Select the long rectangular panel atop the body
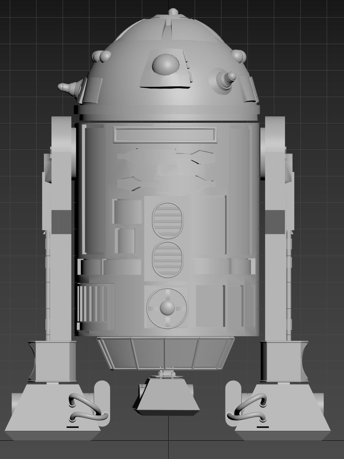 [165, 135]
